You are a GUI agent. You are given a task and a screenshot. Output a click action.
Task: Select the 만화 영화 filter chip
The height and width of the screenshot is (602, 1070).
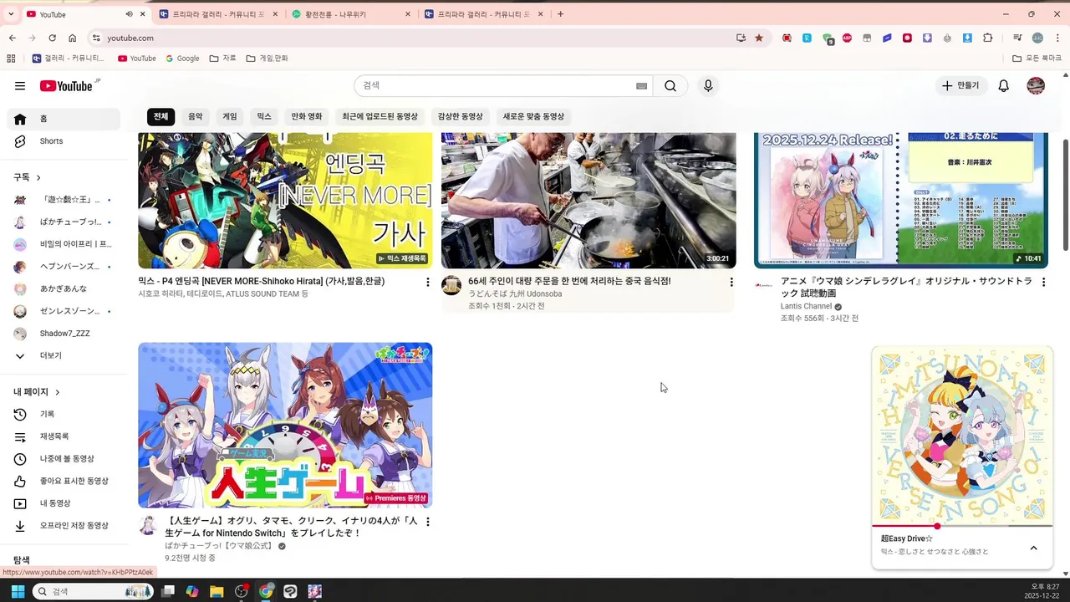pos(306,117)
